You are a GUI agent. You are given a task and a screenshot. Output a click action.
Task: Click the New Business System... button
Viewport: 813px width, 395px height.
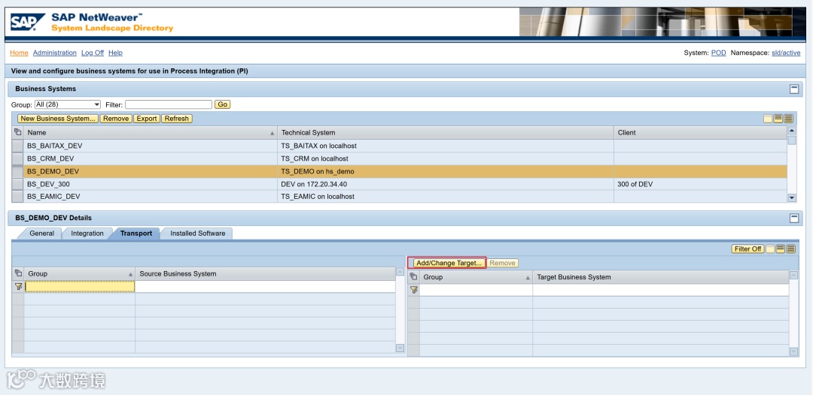[x=57, y=119]
